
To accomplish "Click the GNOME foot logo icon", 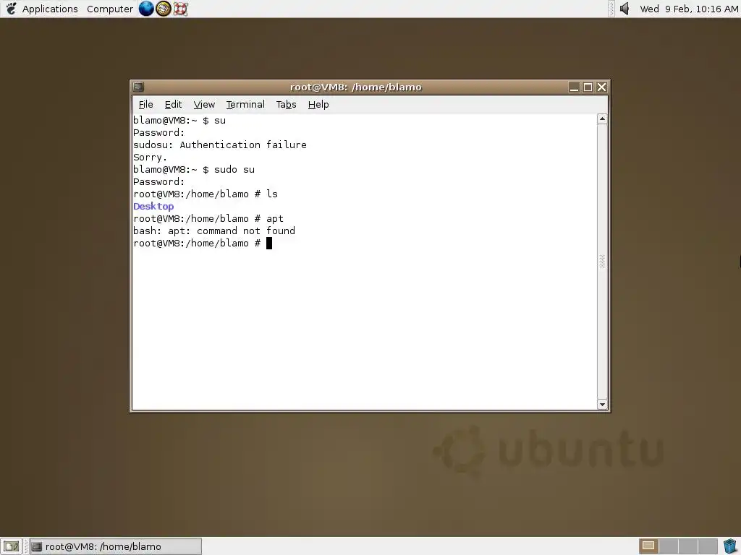I will 11,9.
